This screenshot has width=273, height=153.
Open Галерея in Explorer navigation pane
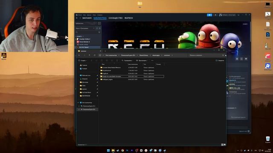[84, 69]
